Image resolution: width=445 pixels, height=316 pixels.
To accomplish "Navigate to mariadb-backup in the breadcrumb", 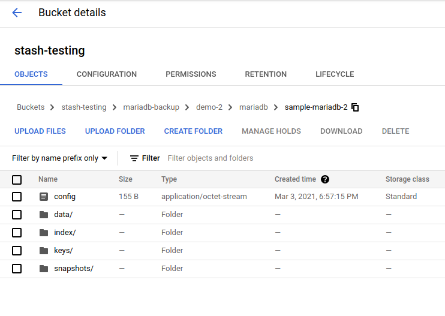I will point(151,107).
